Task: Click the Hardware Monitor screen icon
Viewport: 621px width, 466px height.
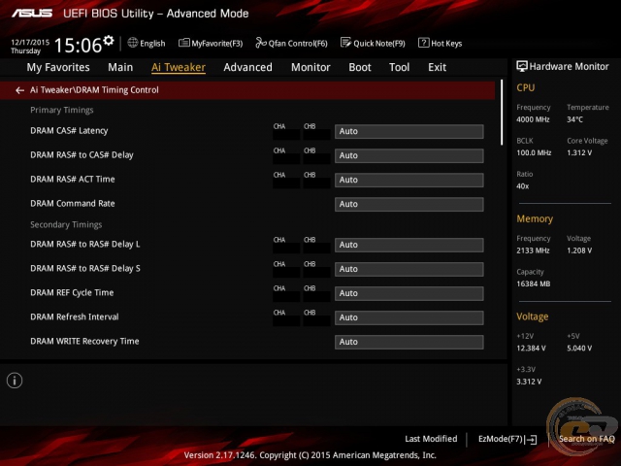Action: [522, 66]
